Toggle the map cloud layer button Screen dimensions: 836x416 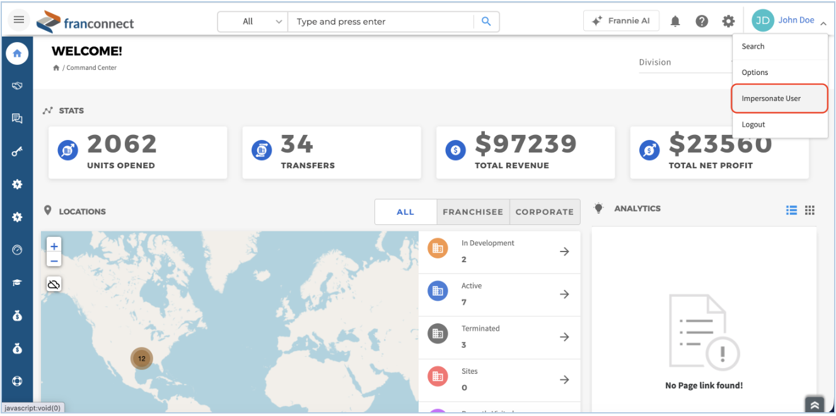tap(54, 284)
